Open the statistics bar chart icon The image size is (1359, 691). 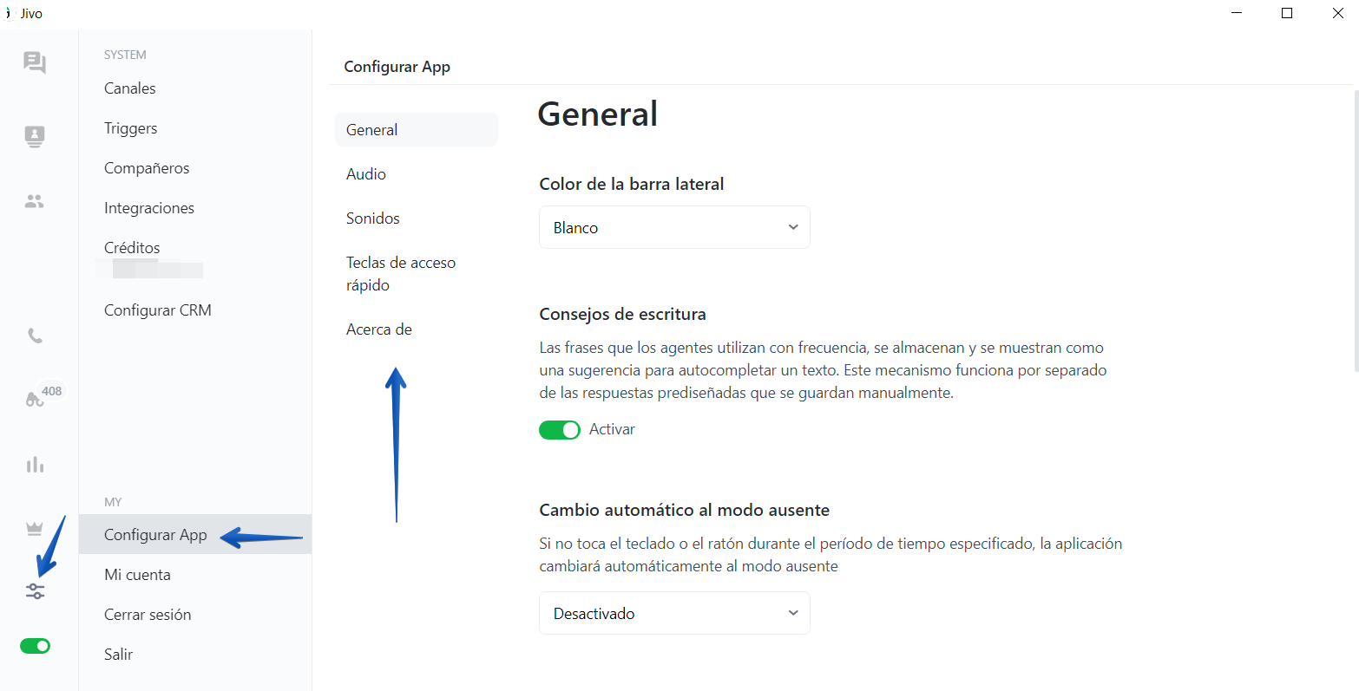pyautogui.click(x=35, y=466)
